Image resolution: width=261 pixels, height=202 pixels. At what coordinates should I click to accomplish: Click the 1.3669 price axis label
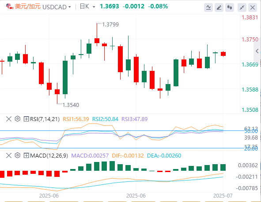tap(250, 65)
